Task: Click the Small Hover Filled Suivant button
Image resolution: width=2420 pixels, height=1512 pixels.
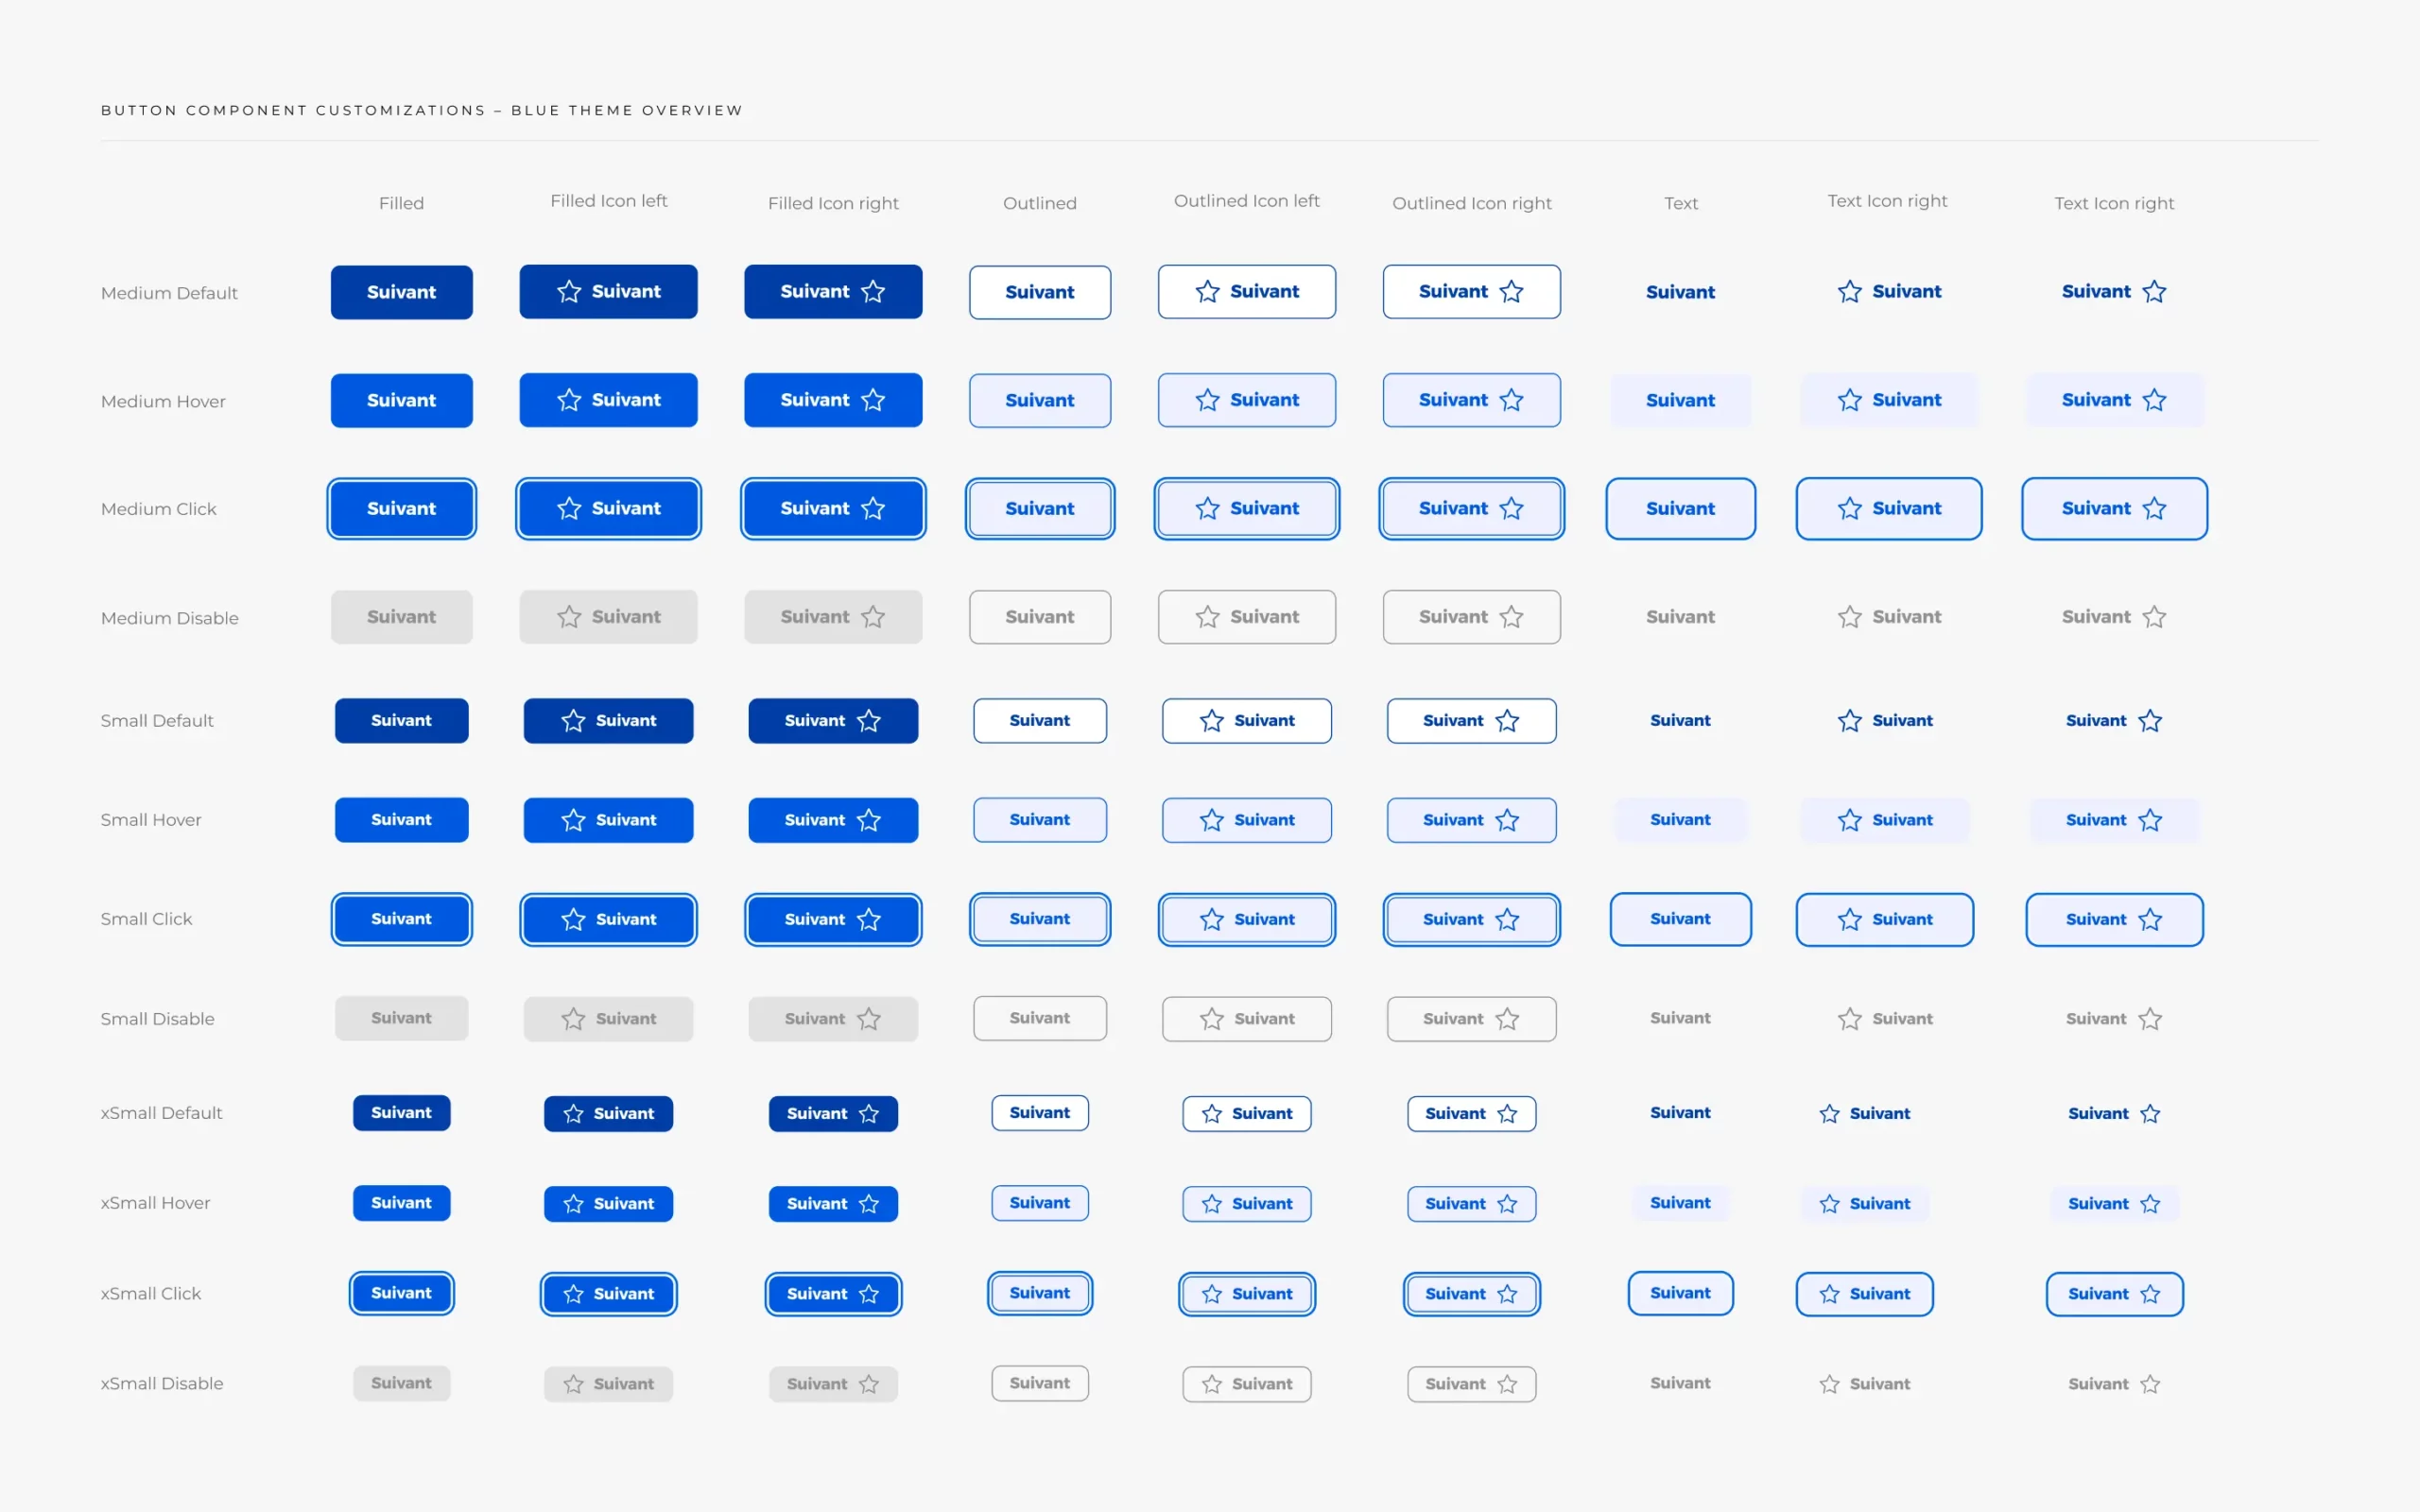Action: pyautogui.click(x=402, y=820)
